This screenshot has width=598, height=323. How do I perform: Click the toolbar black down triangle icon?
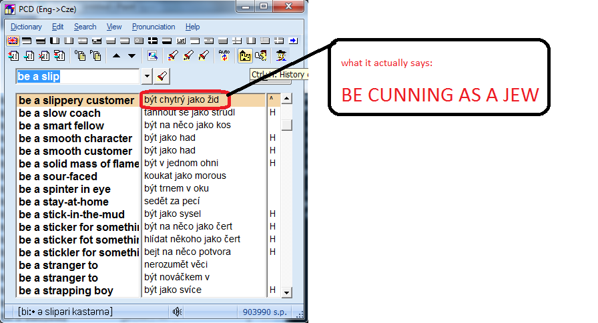(x=131, y=56)
